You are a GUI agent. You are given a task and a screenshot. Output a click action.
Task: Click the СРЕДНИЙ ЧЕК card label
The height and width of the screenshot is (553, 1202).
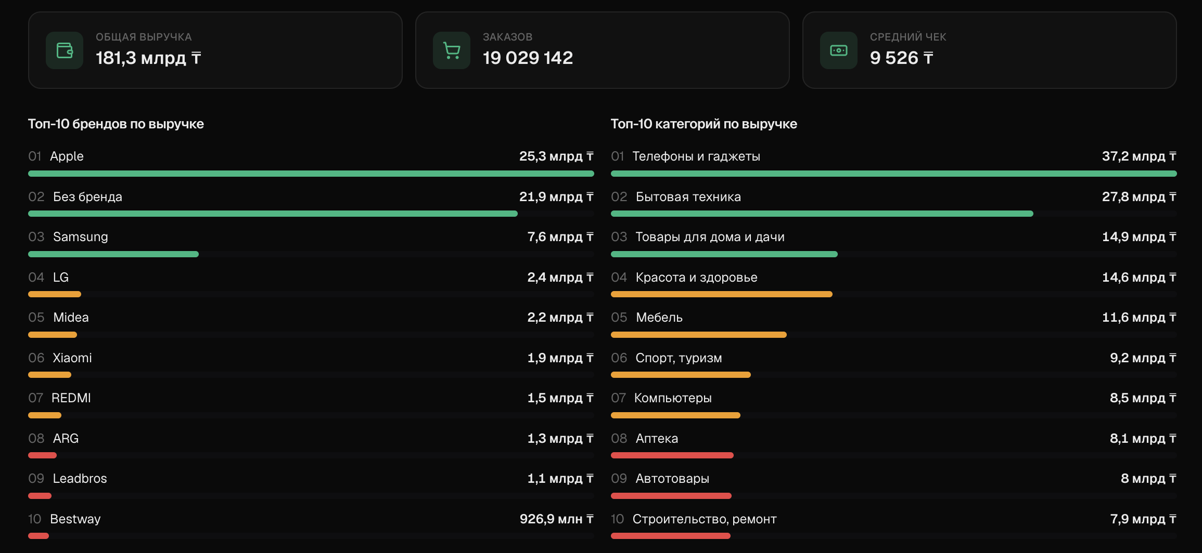908,37
